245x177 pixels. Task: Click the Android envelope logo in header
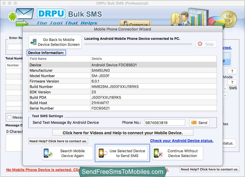pos(20,17)
